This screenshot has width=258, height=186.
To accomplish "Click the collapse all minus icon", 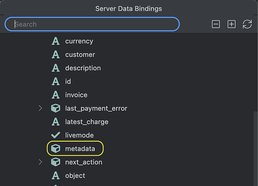I will 216,24.
